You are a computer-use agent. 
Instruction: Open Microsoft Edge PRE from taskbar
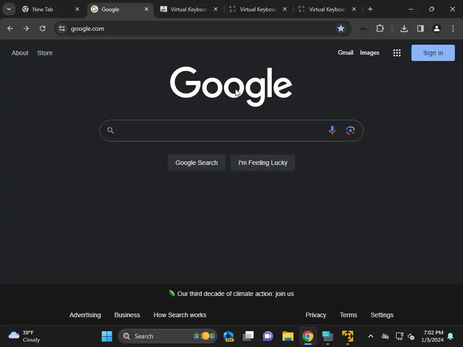(228, 336)
